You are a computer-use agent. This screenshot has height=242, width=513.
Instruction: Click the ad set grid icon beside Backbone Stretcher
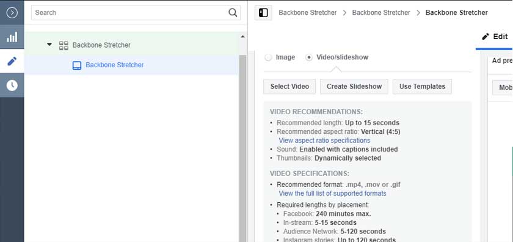tap(64, 45)
